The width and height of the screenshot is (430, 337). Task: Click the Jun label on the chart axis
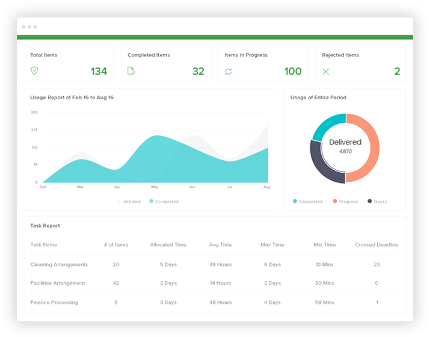pos(192,187)
